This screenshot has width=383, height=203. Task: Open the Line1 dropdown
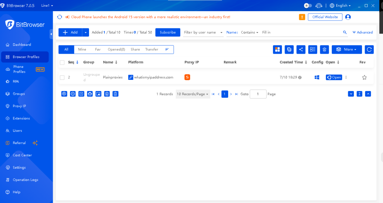[x=47, y=6]
